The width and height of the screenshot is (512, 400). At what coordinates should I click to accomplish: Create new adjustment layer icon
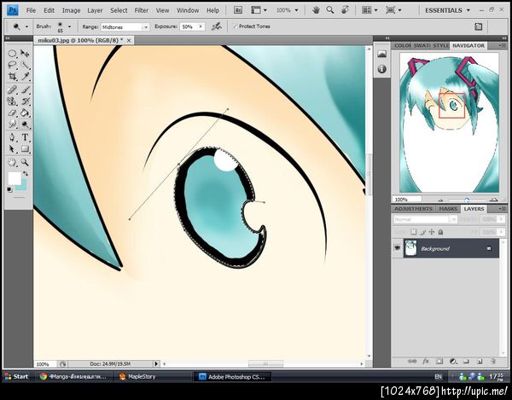(453, 361)
